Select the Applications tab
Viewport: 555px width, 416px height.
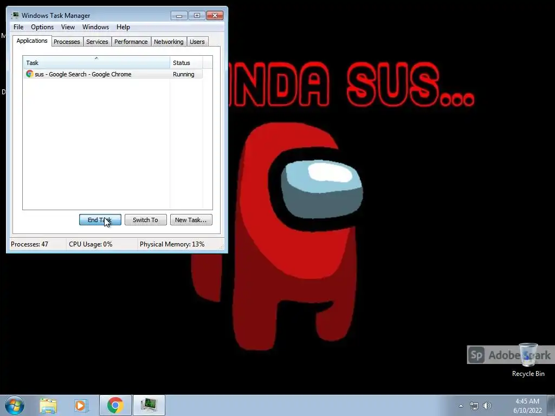(32, 41)
